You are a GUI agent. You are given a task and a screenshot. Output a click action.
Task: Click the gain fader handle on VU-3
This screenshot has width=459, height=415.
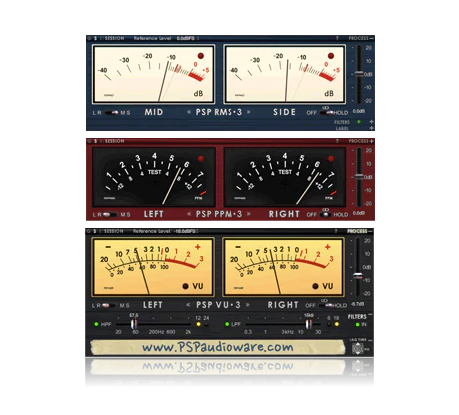(358, 276)
